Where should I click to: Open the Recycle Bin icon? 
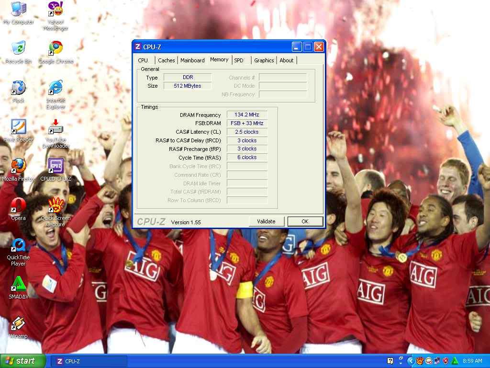coord(18,52)
